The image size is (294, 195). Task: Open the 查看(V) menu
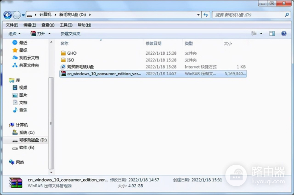tap(48, 25)
